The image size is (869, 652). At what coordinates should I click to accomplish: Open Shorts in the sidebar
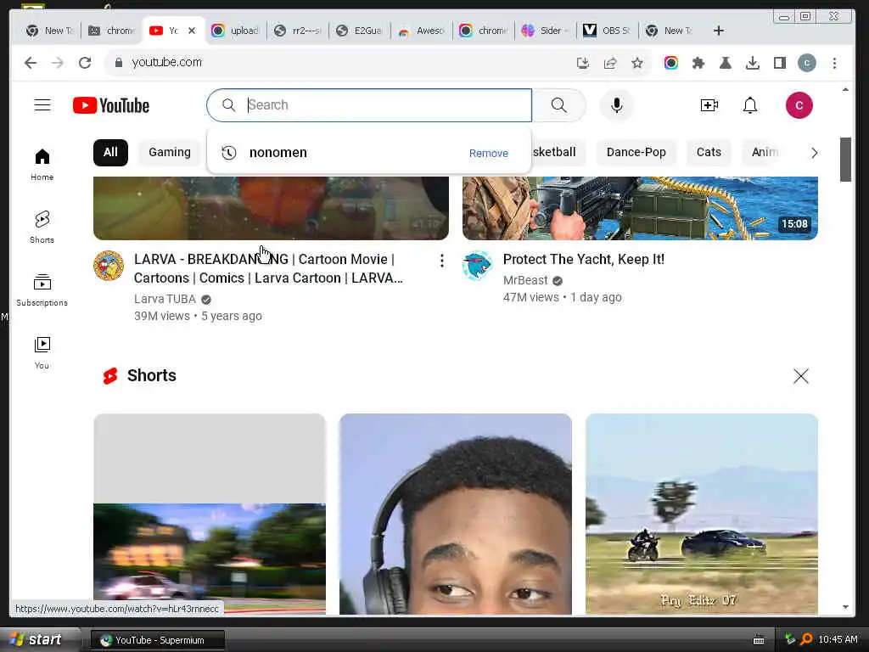pyautogui.click(x=42, y=228)
